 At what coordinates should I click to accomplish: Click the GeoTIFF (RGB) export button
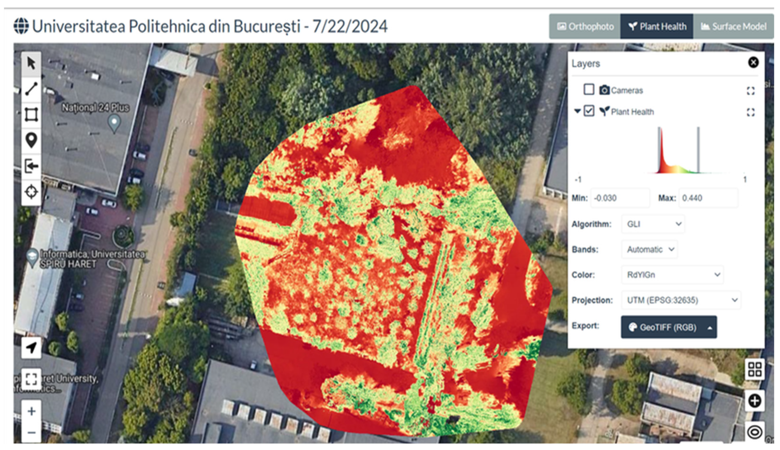[x=663, y=327]
